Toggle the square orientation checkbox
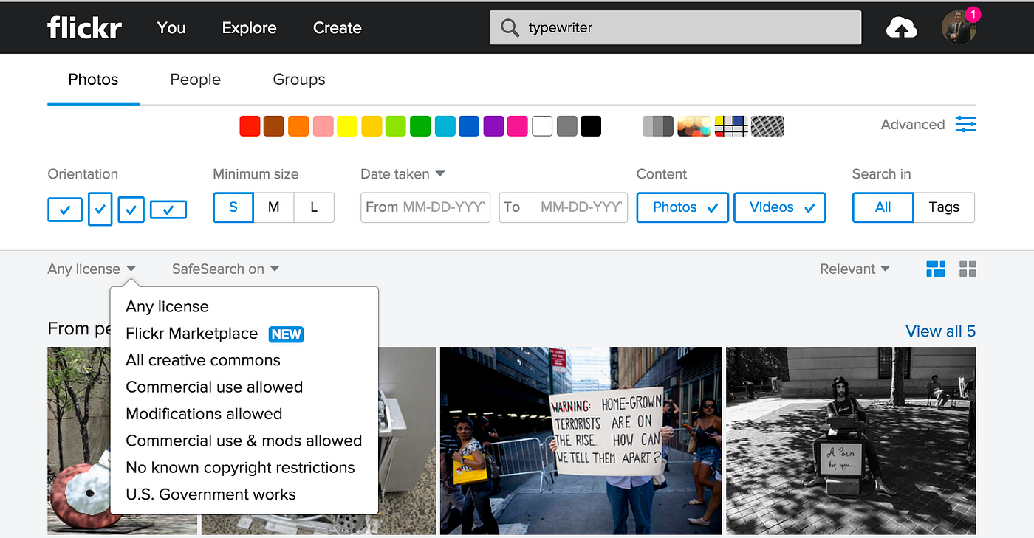 (131, 210)
